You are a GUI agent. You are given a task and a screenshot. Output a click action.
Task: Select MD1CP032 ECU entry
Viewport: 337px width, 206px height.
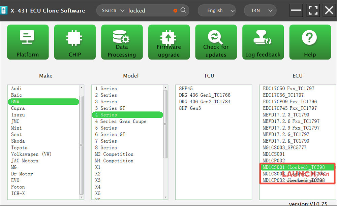[x=274, y=161]
